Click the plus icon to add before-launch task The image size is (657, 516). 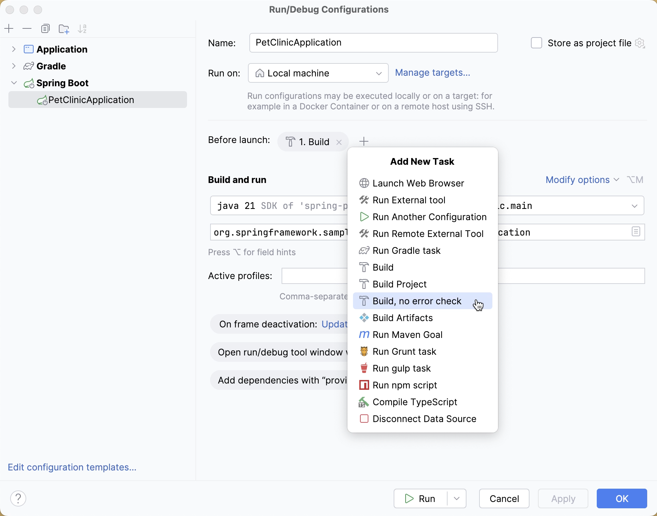[364, 142]
